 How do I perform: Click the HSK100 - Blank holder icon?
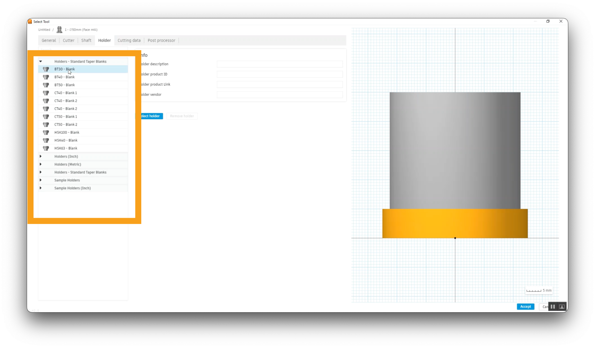point(46,132)
